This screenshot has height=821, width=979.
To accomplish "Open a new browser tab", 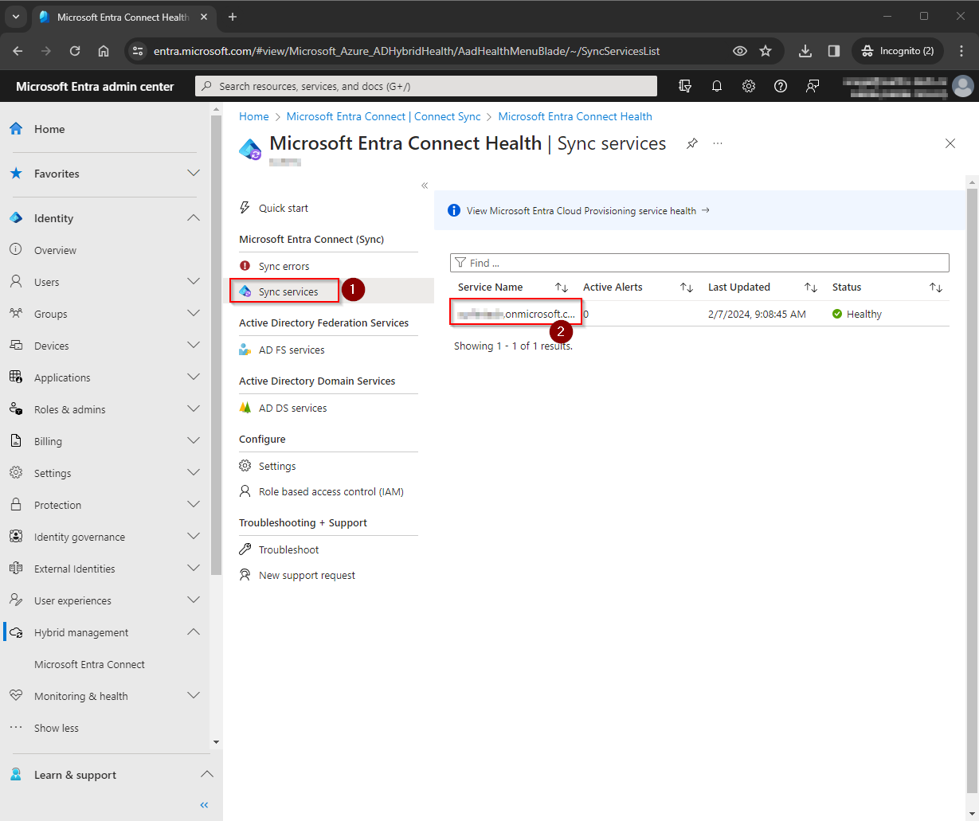I will point(233,17).
